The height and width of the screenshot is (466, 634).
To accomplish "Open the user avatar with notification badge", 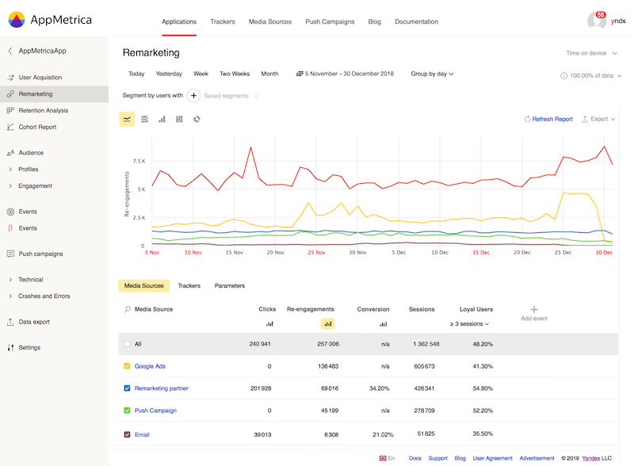I will 597,21.
